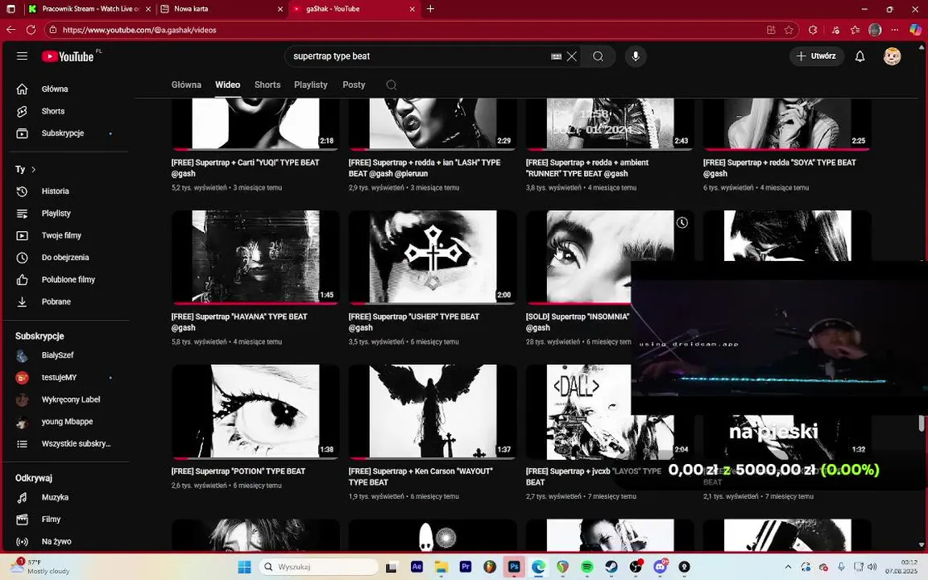928x580 pixels.
Task: Switch to Shorts channel tab
Action: [x=267, y=85]
